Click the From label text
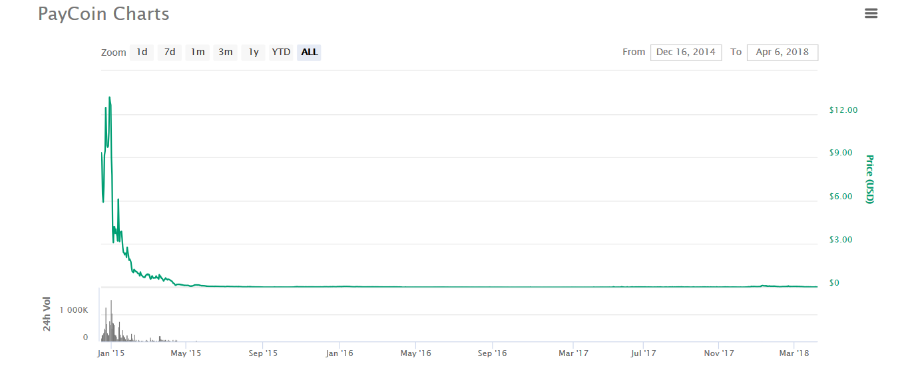 634,52
